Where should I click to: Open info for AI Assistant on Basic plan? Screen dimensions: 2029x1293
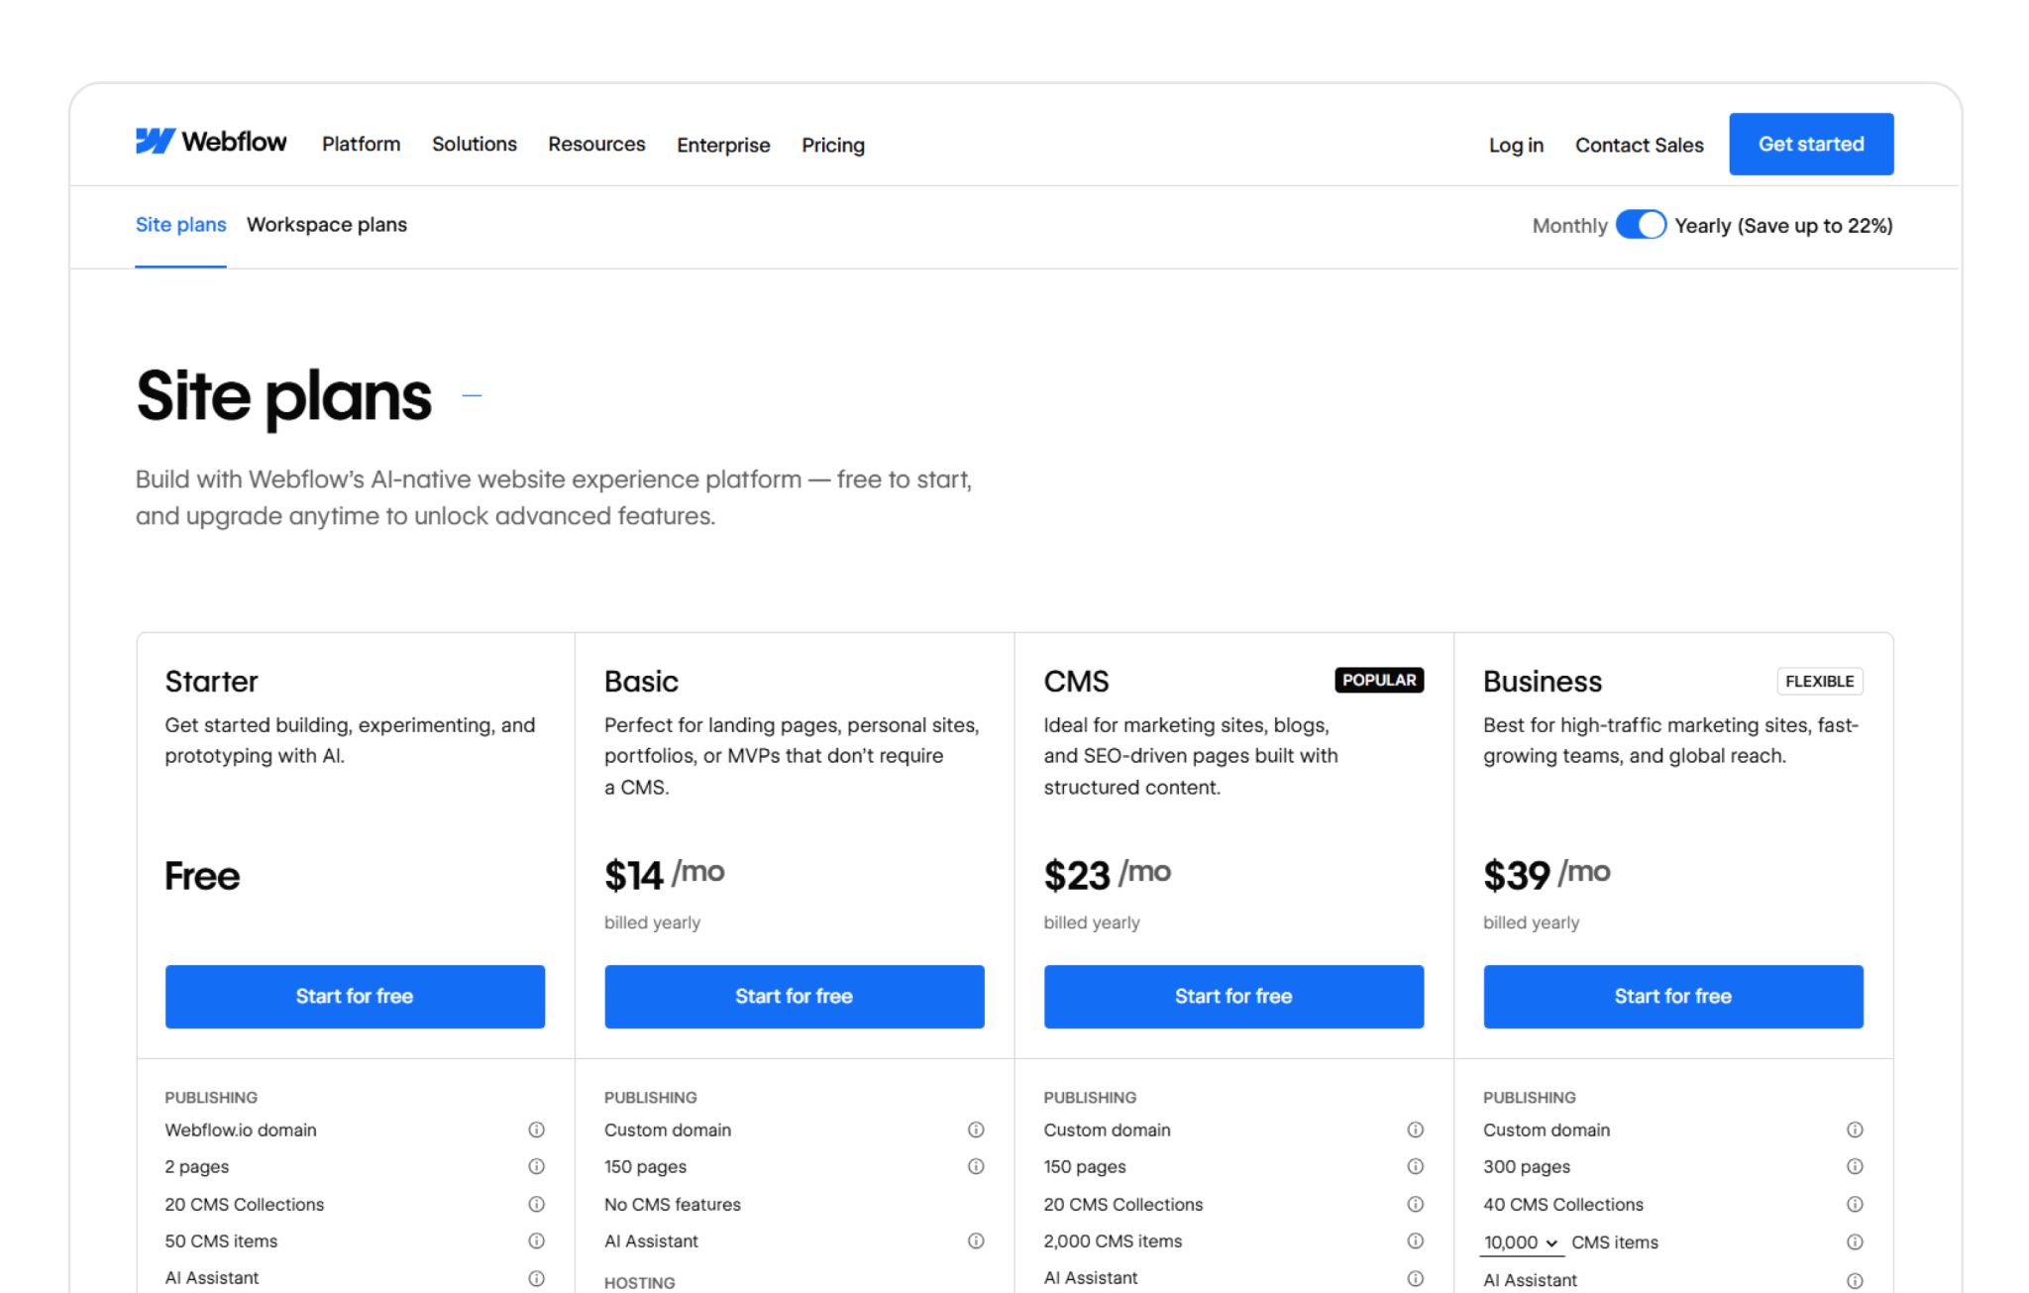coord(977,1240)
